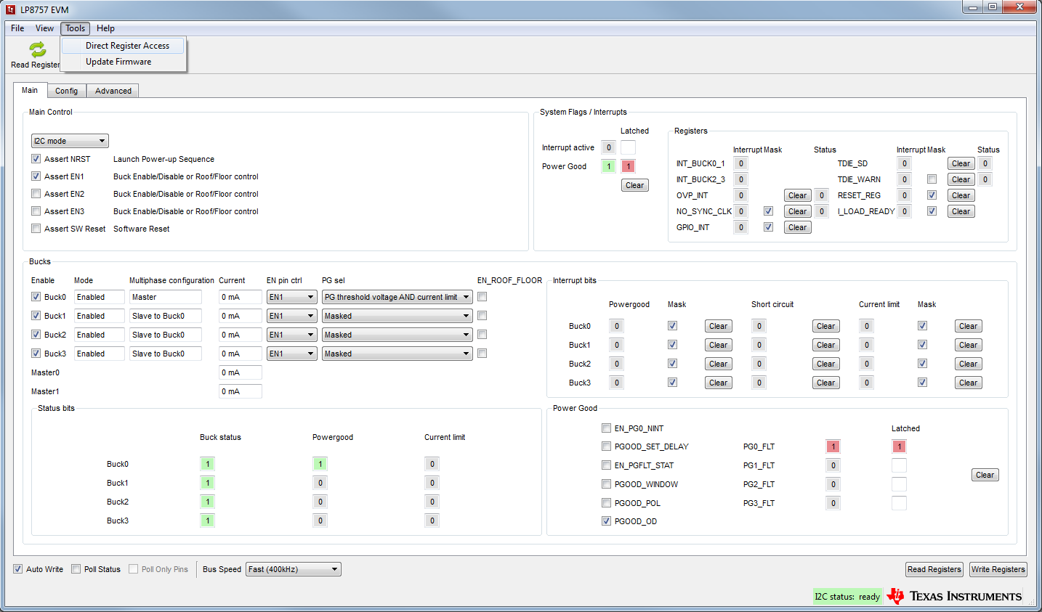Click the I2C status ready label
The width and height of the screenshot is (1042, 612).
point(847,597)
